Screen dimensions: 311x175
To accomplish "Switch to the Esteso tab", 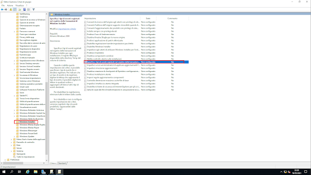I will click(53, 163).
